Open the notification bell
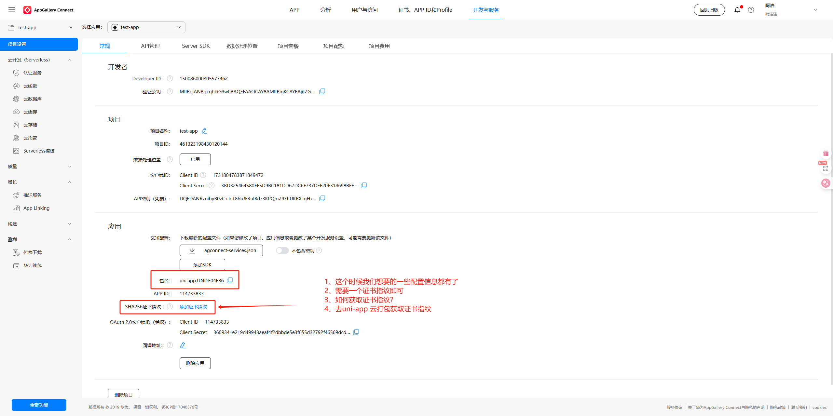Screen dimensions: 833x416 737,10
